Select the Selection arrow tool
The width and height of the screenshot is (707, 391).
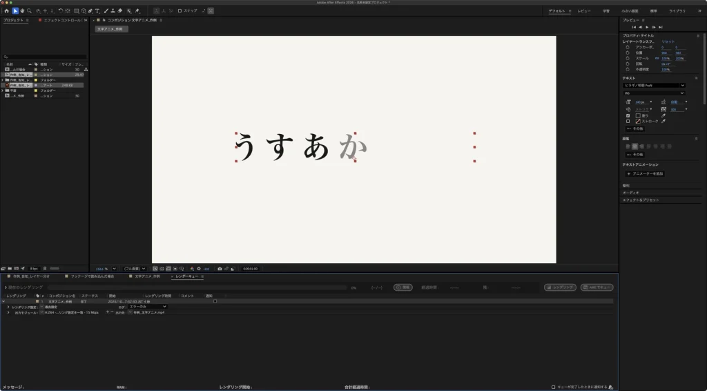pos(15,11)
